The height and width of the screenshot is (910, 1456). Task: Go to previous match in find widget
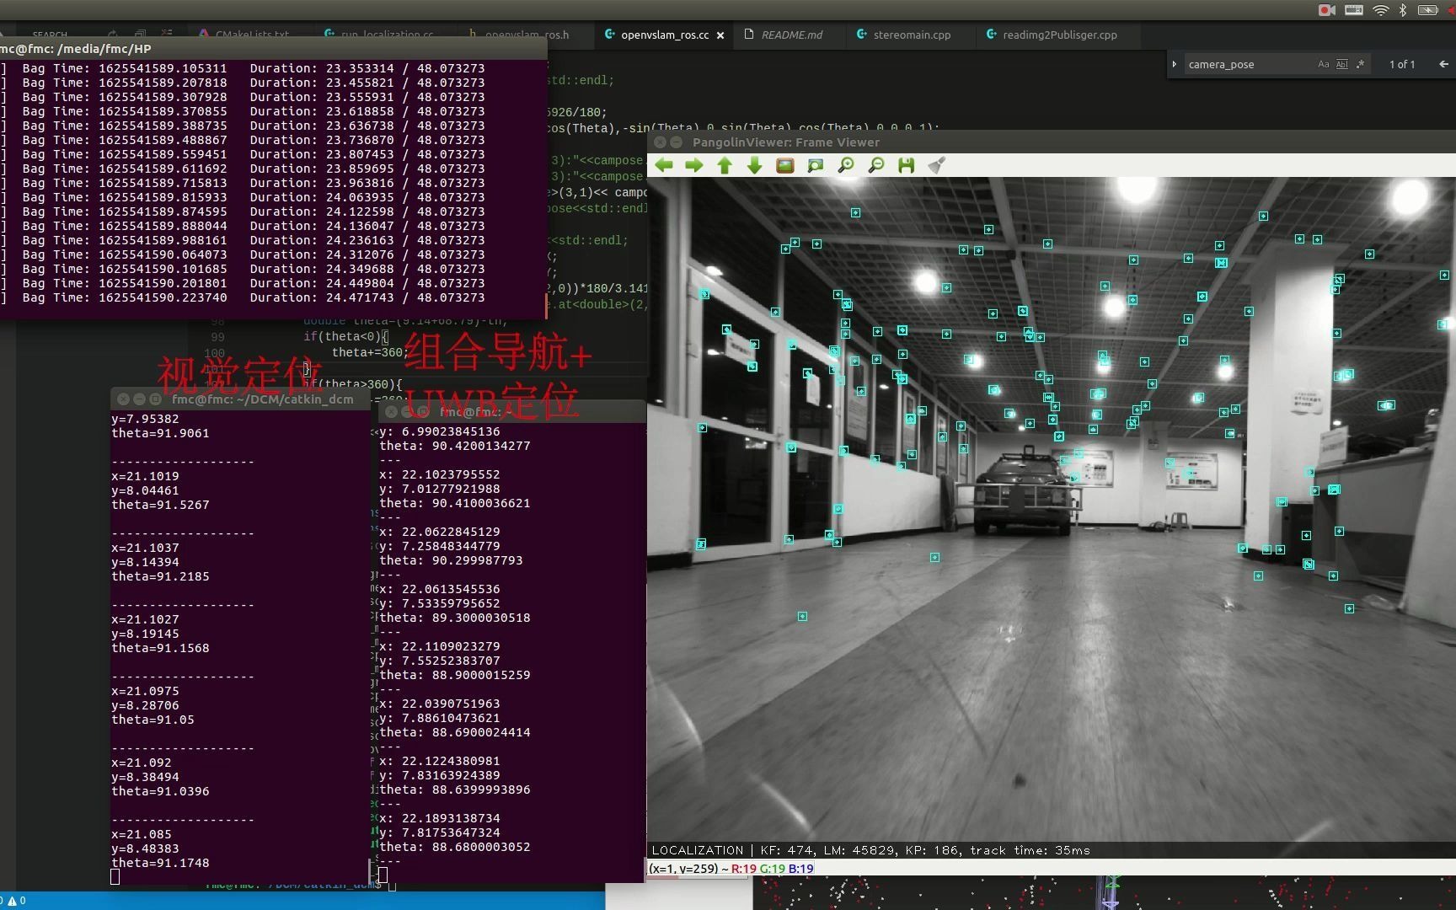pos(1443,64)
